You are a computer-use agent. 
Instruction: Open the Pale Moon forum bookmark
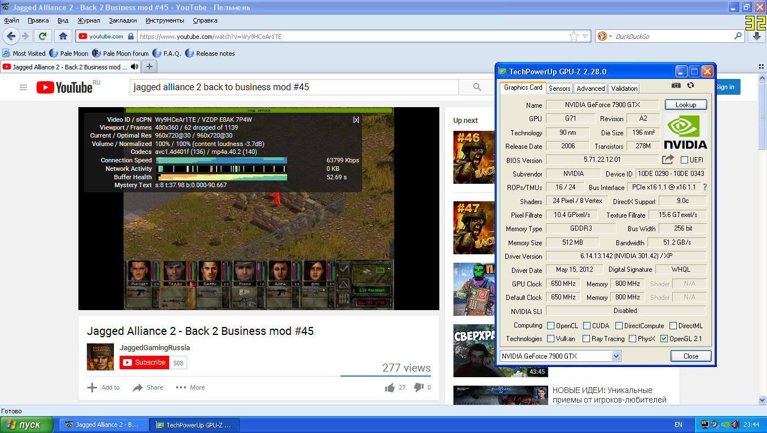pyautogui.click(x=120, y=54)
